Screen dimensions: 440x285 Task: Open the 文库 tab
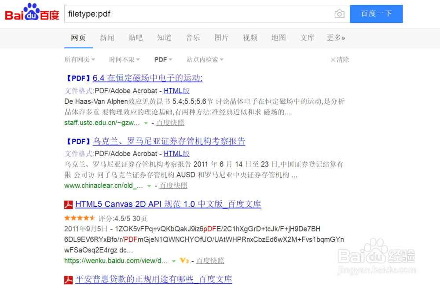[307, 37]
